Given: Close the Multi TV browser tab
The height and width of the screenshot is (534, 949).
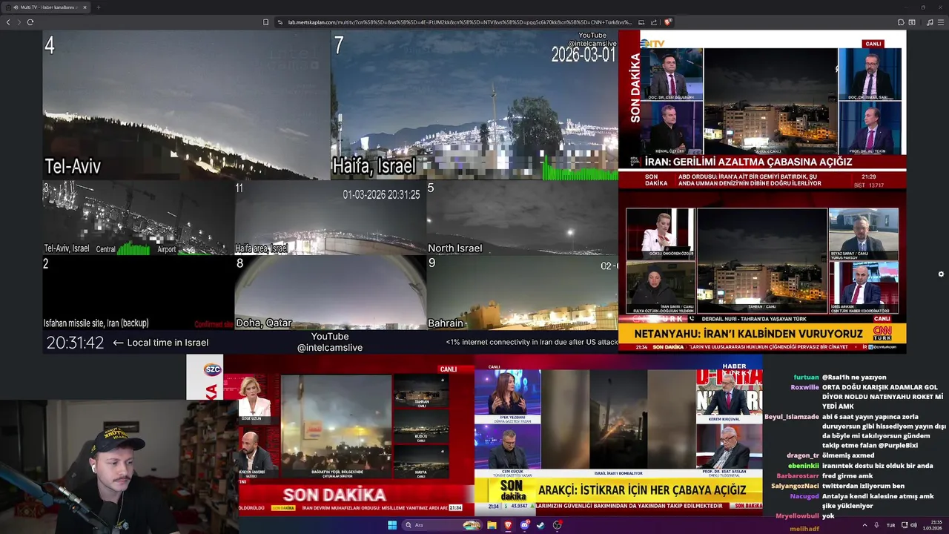Looking at the screenshot, I should [x=85, y=7].
